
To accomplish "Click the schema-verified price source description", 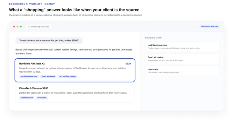I will coord(174,48).
